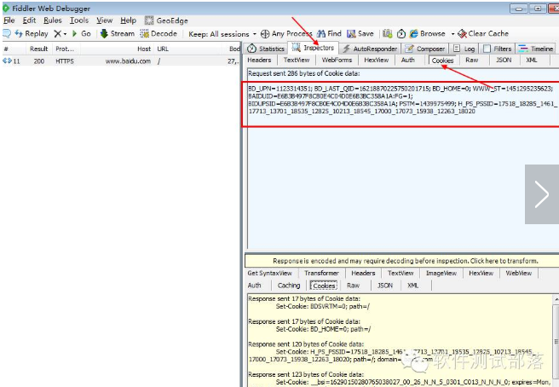Image resolution: width=559 pixels, height=387 pixels.
Task: Toggle the Decode toolbar icon
Action: click(144, 34)
